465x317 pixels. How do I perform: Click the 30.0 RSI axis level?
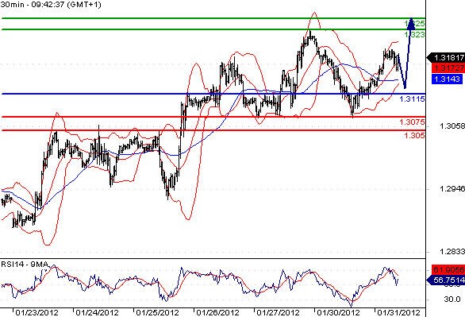[x=452, y=300]
